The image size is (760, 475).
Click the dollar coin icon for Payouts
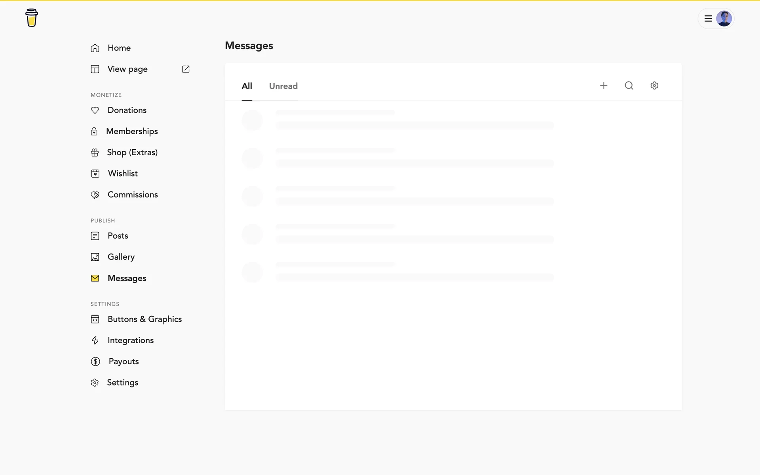(95, 361)
